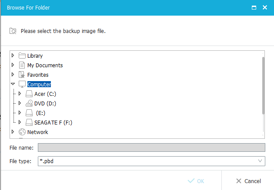Open the File type dropdown
The height and width of the screenshot is (190, 274).
coord(260,161)
